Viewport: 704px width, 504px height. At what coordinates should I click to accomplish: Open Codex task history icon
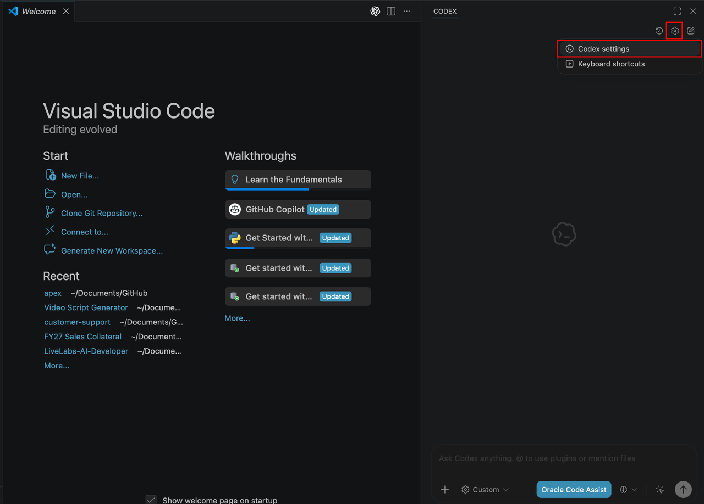659,31
